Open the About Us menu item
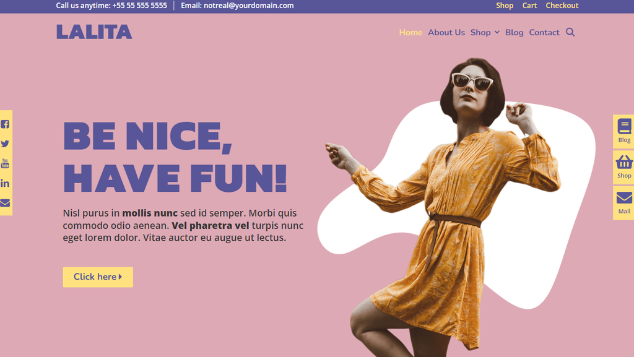 click(x=446, y=32)
